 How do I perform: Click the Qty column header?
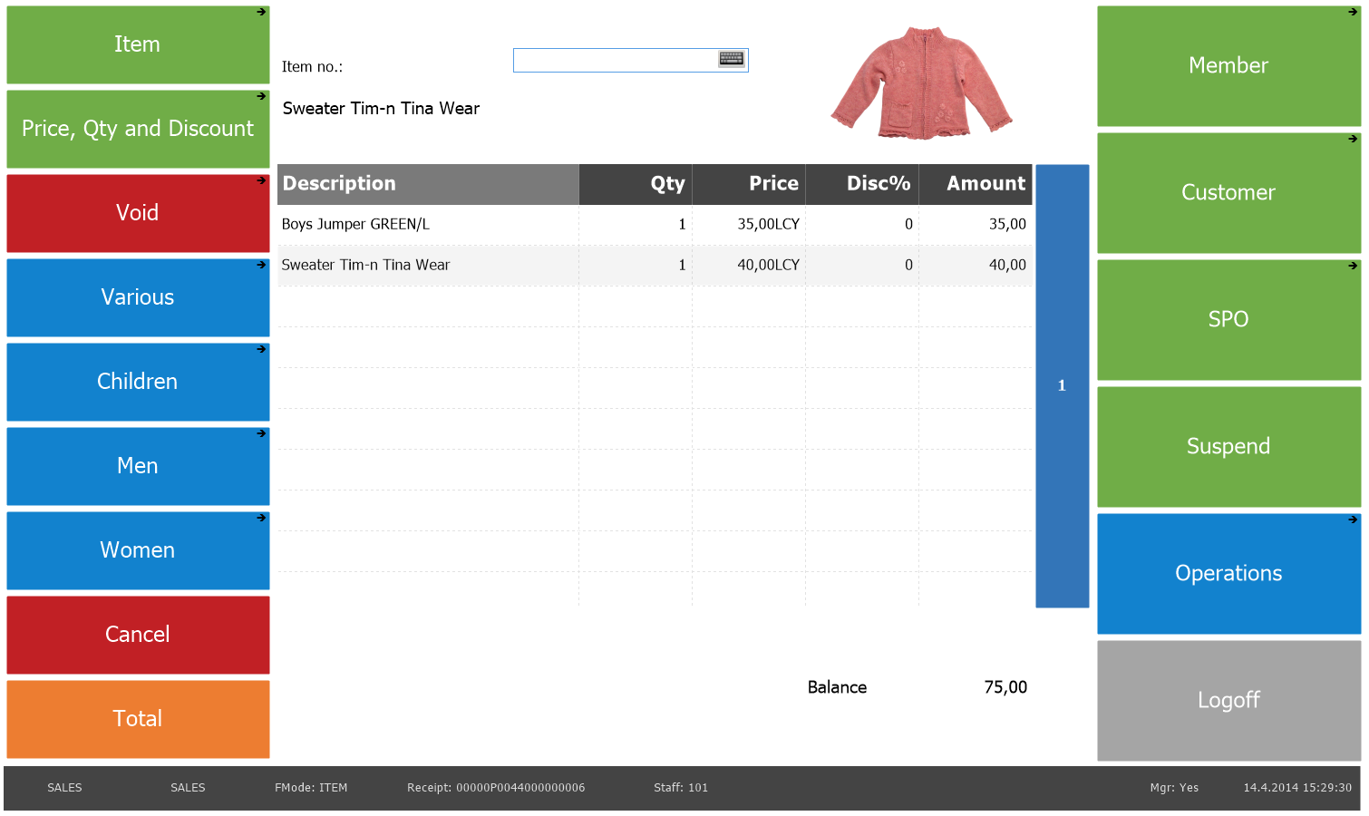click(636, 184)
